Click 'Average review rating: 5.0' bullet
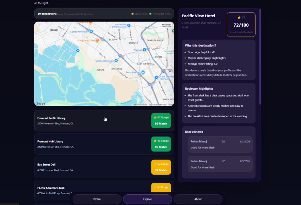This screenshot has height=205, width=301. [203, 64]
